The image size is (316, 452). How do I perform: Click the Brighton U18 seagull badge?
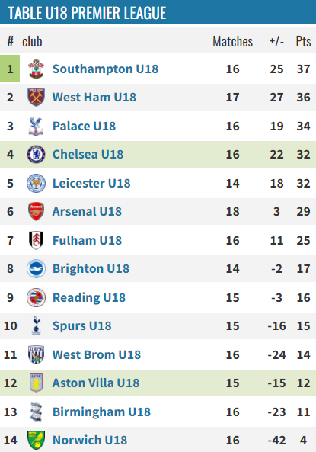(36, 268)
